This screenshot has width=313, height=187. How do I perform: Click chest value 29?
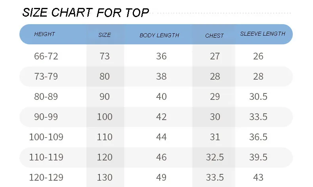point(215,97)
